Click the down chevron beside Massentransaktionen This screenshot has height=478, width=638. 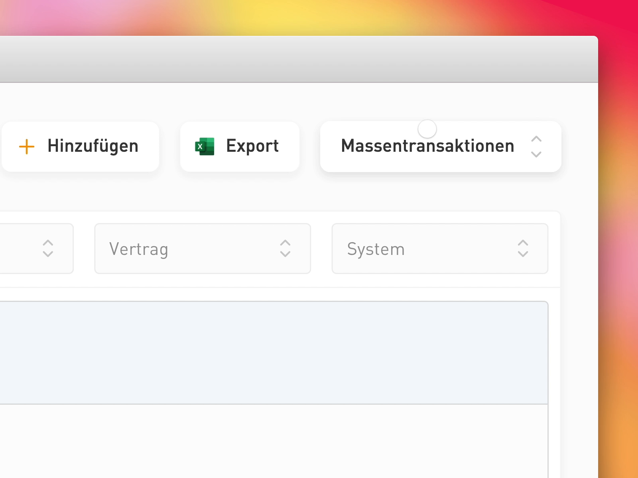pyautogui.click(x=536, y=154)
